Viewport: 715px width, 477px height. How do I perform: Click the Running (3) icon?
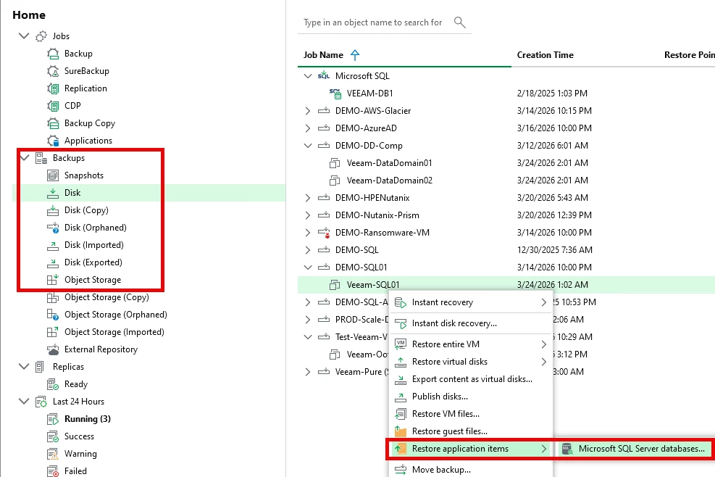pos(53,419)
